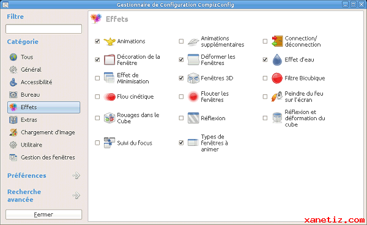This screenshot has height=225, width=367.
Task: Open the Rouages dans le Cube icon
Action: (x=109, y=118)
